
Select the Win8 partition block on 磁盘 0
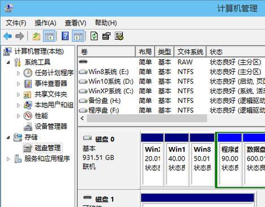coord(202,159)
